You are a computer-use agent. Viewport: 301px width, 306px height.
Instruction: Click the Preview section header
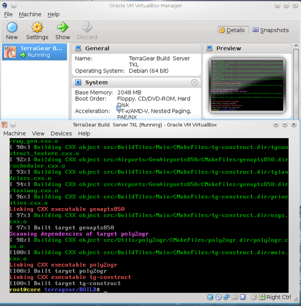click(x=247, y=48)
